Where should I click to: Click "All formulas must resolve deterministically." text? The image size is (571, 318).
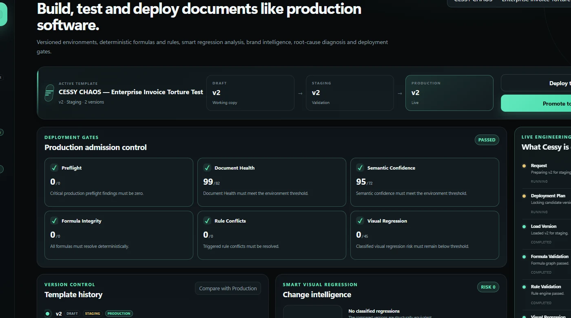click(89, 246)
